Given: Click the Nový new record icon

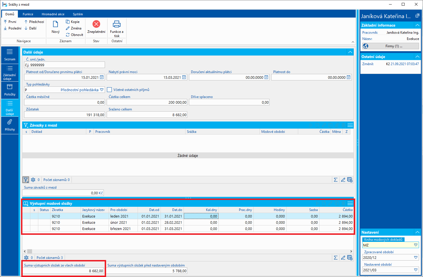Looking at the screenshot, I should (x=56, y=25).
